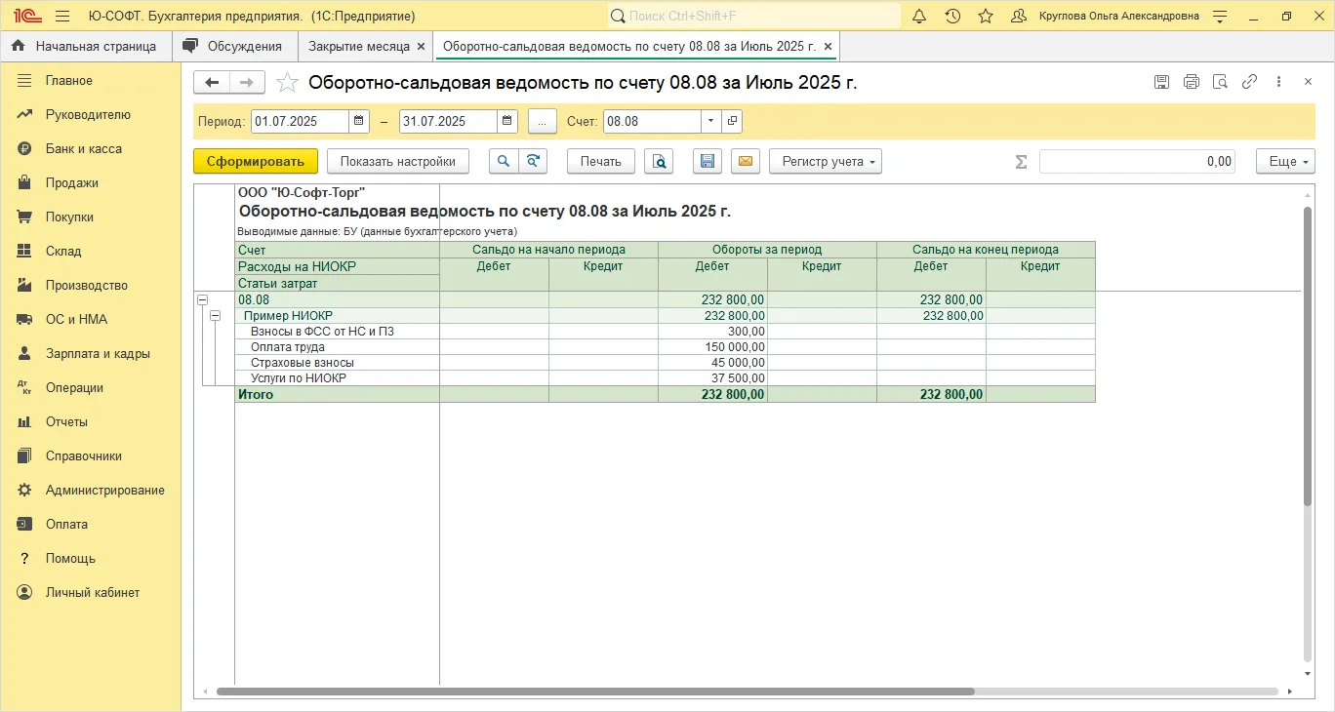This screenshot has height=712, width=1335.
Task: Go back with left arrow button
Action: [212, 83]
